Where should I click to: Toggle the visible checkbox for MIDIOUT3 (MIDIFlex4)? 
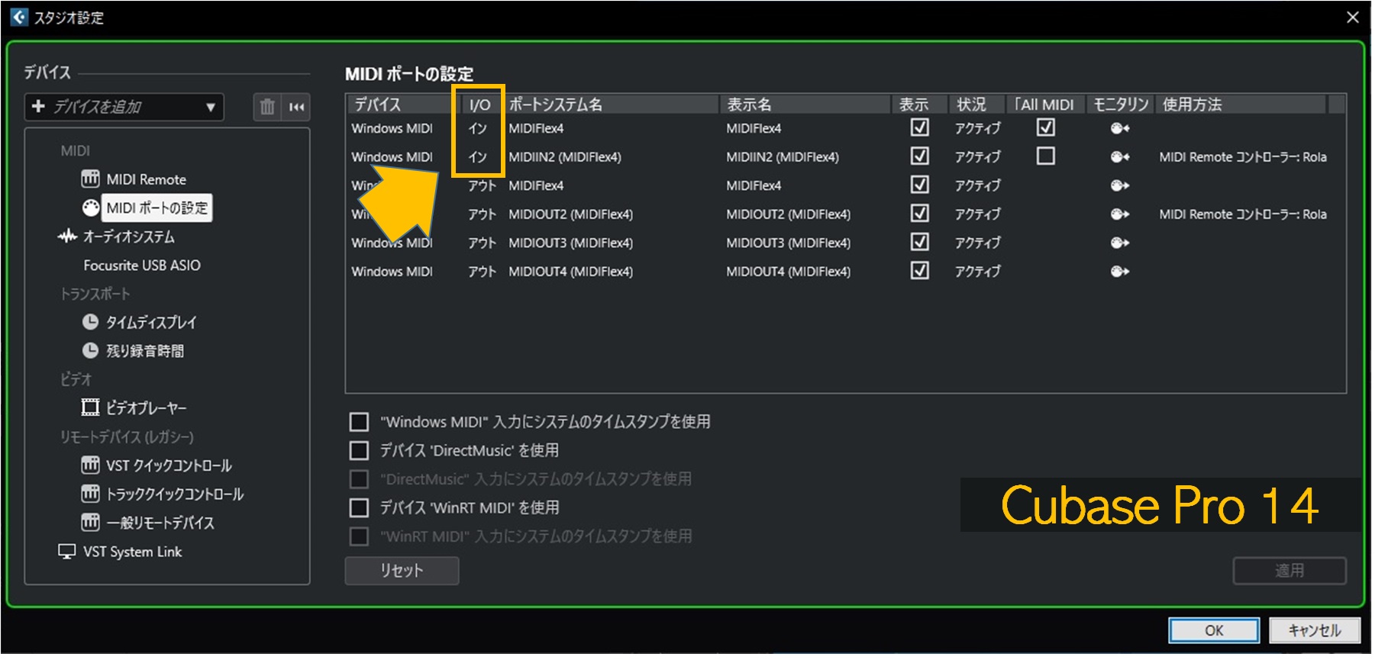[x=920, y=242]
